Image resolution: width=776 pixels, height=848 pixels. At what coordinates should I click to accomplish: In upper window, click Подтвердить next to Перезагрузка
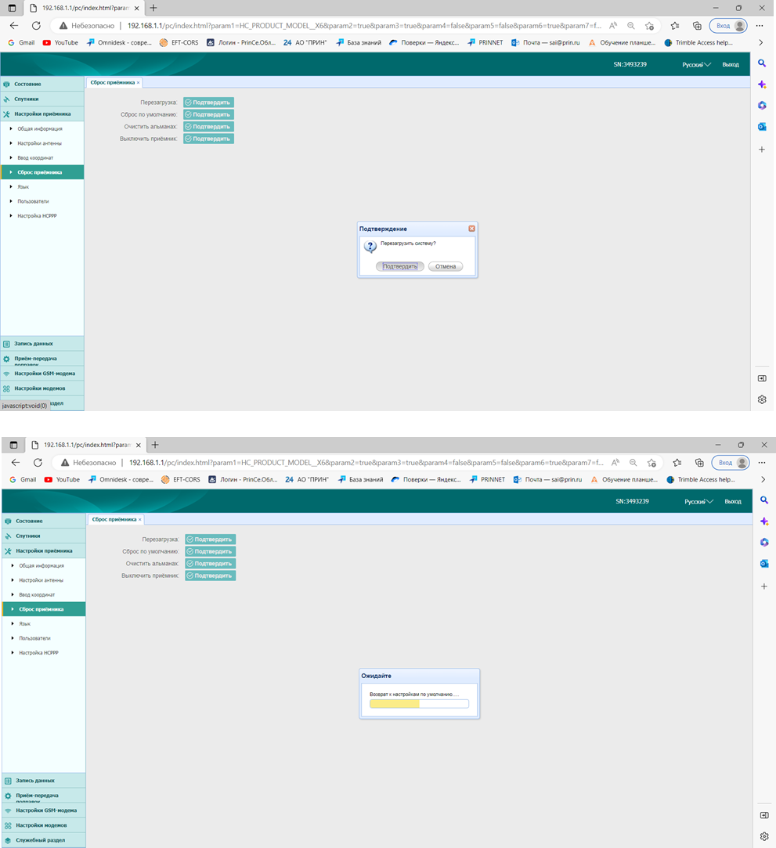pyautogui.click(x=208, y=103)
